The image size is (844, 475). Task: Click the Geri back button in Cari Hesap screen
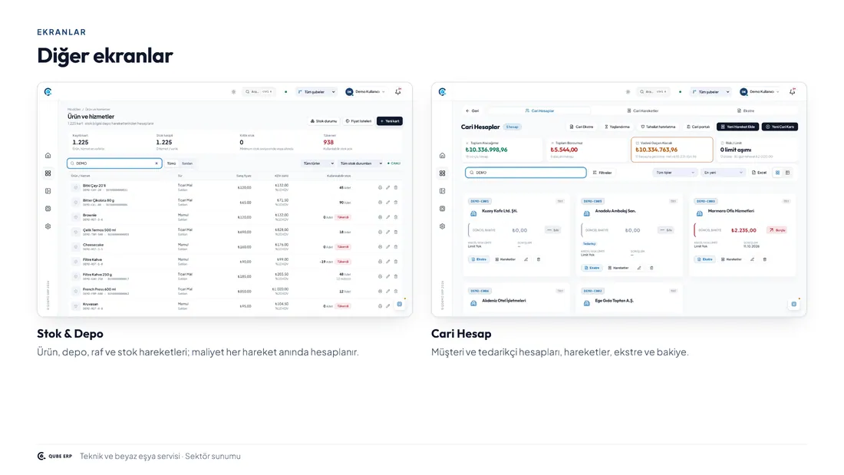[472, 111]
